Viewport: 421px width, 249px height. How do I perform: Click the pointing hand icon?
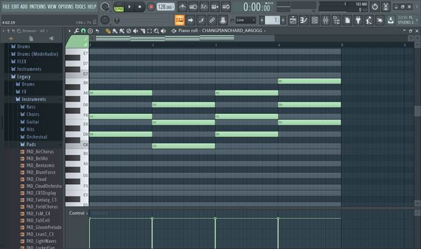[x=380, y=20]
